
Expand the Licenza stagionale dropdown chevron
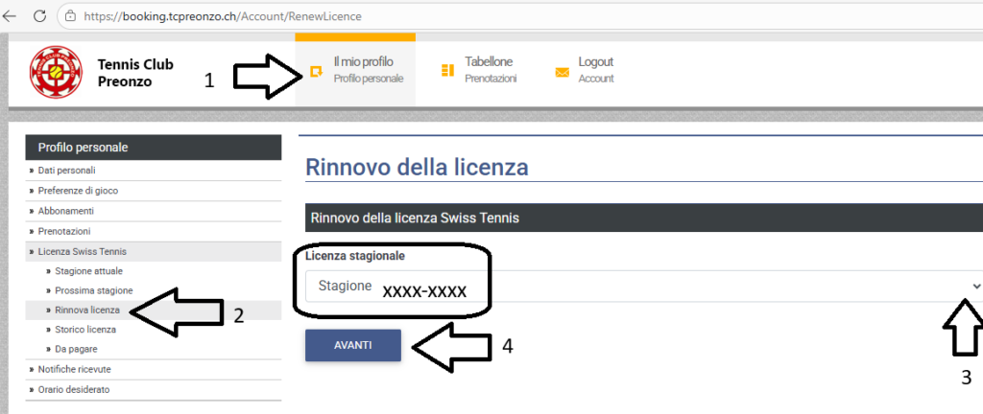(976, 286)
